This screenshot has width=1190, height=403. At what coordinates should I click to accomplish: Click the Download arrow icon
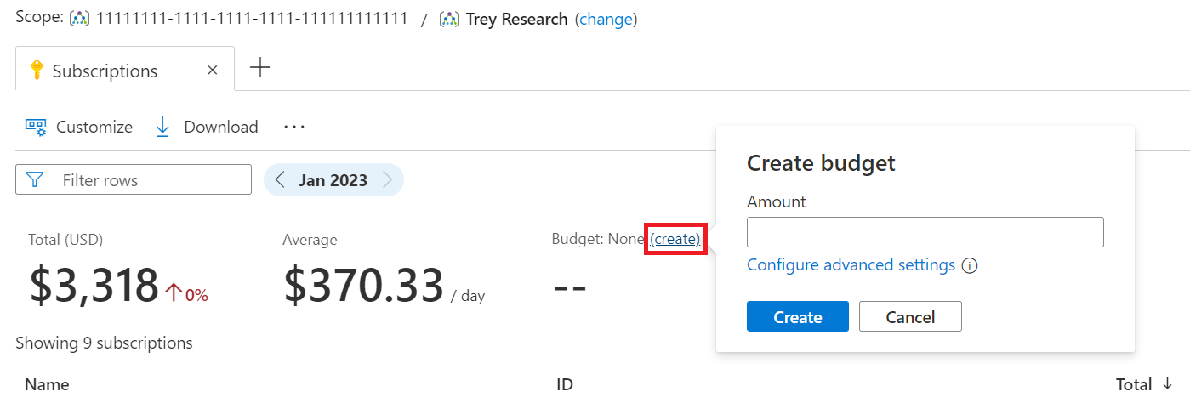(162, 128)
